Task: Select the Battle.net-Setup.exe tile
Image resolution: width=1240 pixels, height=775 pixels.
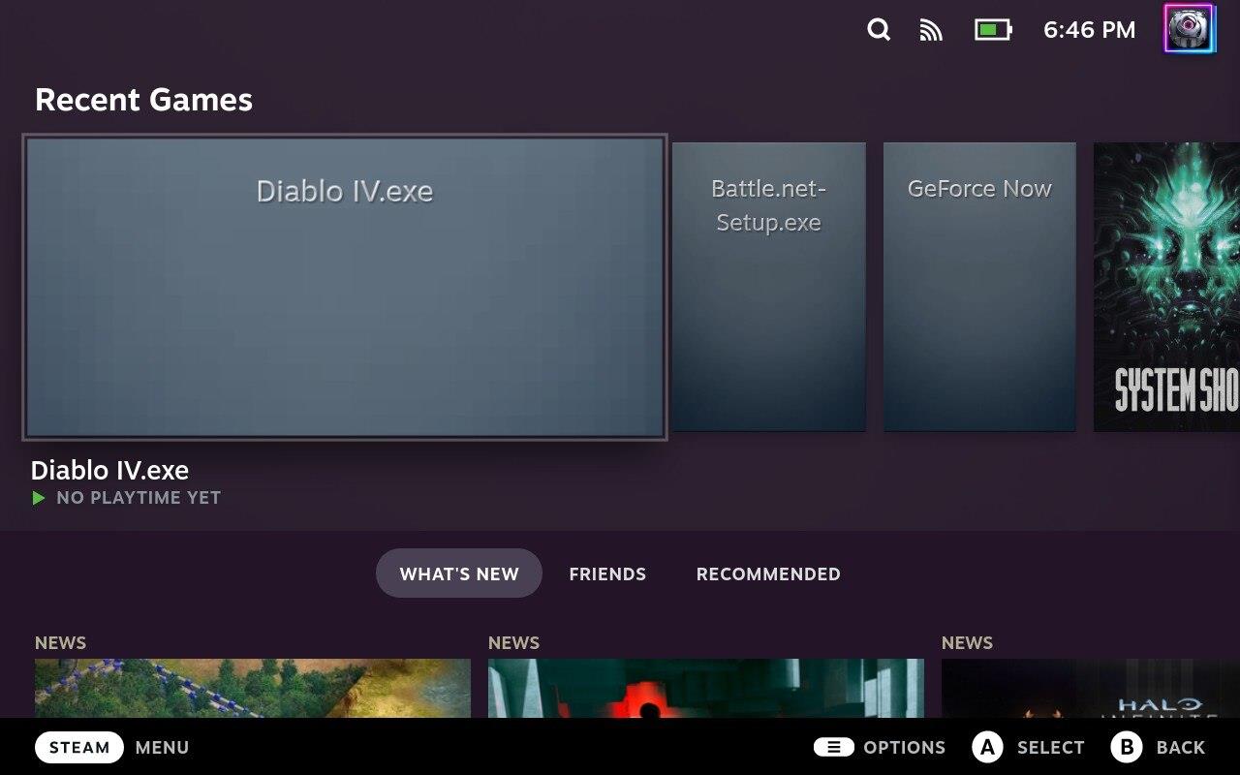Action: coord(768,287)
